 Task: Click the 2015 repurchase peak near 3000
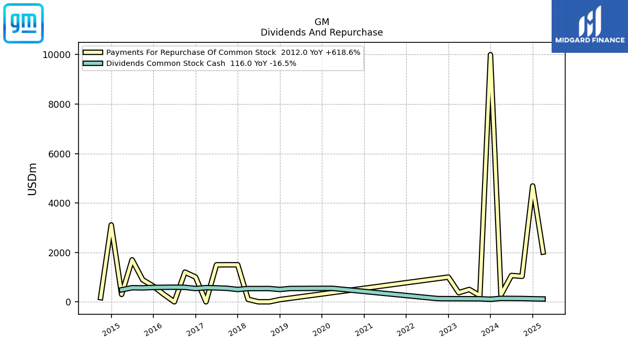pyautogui.click(x=111, y=225)
